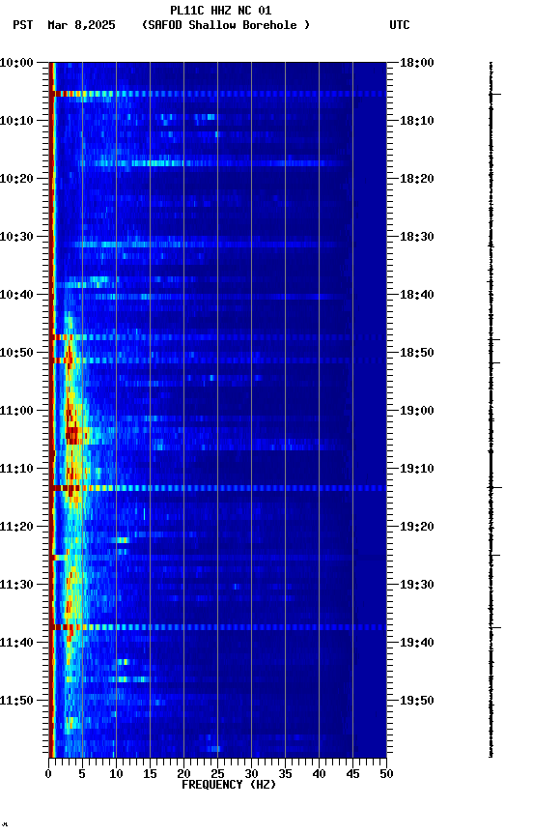
Task: Click the dark red low-frequency patch near 11:04 PST
Action: [73, 435]
